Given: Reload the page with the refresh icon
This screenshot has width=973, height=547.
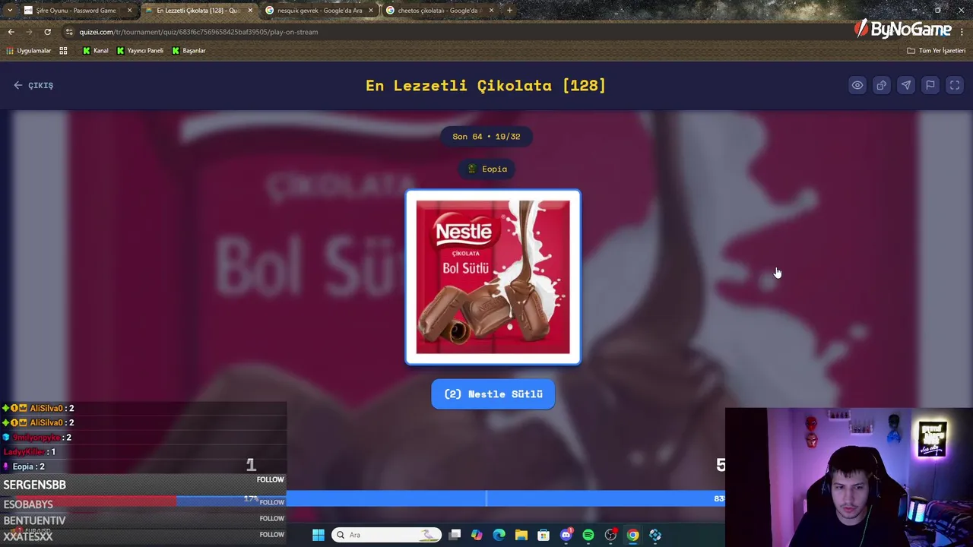Looking at the screenshot, I should click(47, 32).
